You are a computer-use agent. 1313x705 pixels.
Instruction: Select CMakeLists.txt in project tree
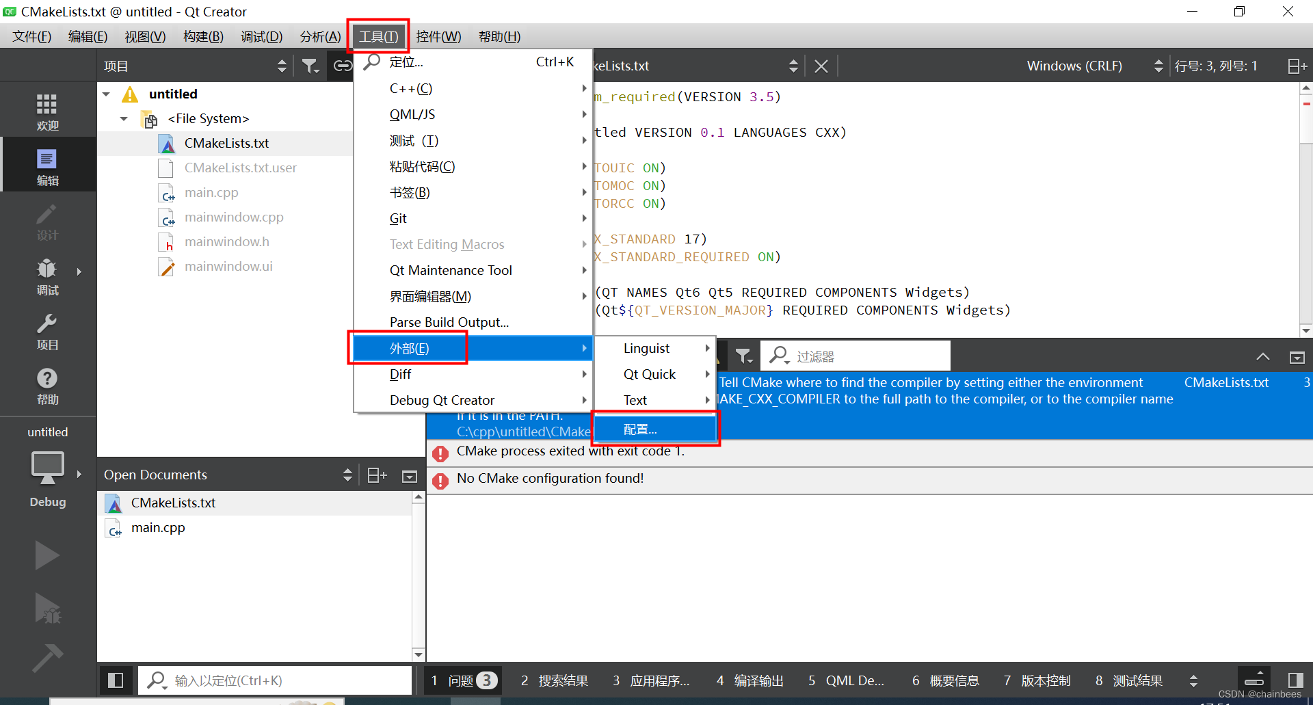tap(226, 143)
